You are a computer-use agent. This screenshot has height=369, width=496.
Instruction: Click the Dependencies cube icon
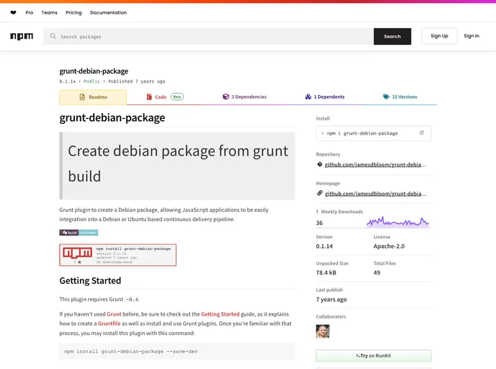pos(226,97)
